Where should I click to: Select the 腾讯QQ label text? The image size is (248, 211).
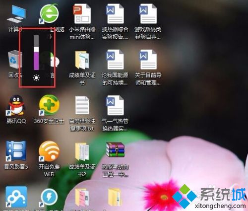coord(16,121)
